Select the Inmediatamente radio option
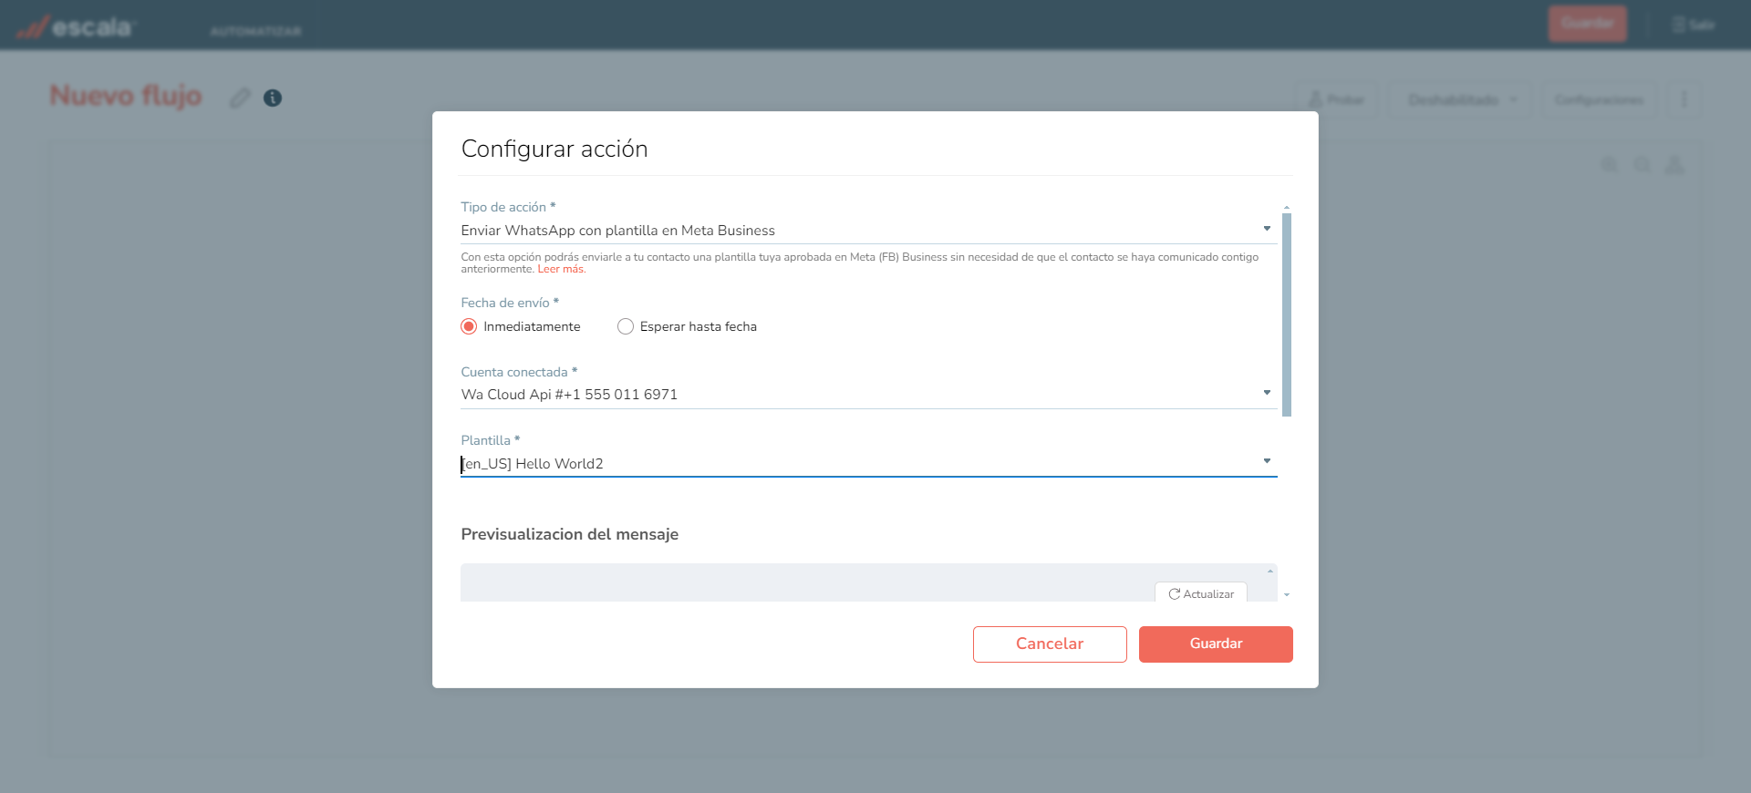Viewport: 1751px width, 793px height. point(469,326)
